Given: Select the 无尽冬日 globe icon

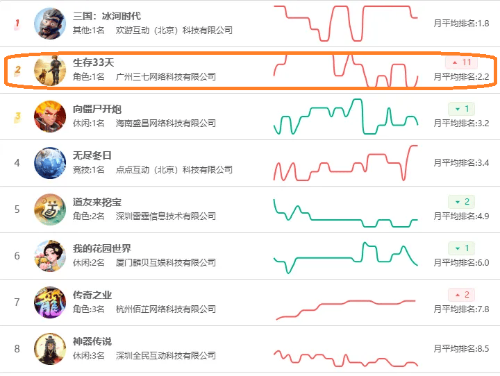Looking at the screenshot, I should pos(50,163).
